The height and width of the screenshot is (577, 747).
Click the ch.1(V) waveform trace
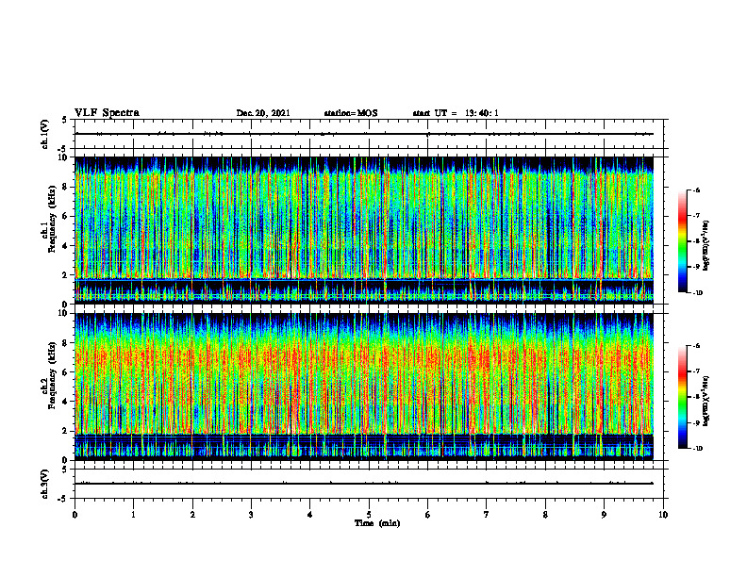pos(364,134)
